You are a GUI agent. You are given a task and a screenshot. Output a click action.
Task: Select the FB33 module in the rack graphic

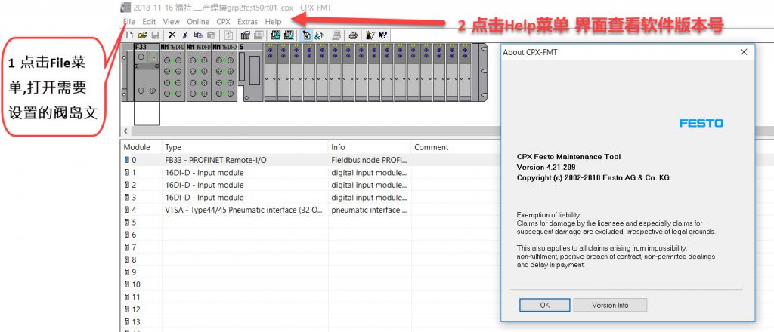click(147, 72)
